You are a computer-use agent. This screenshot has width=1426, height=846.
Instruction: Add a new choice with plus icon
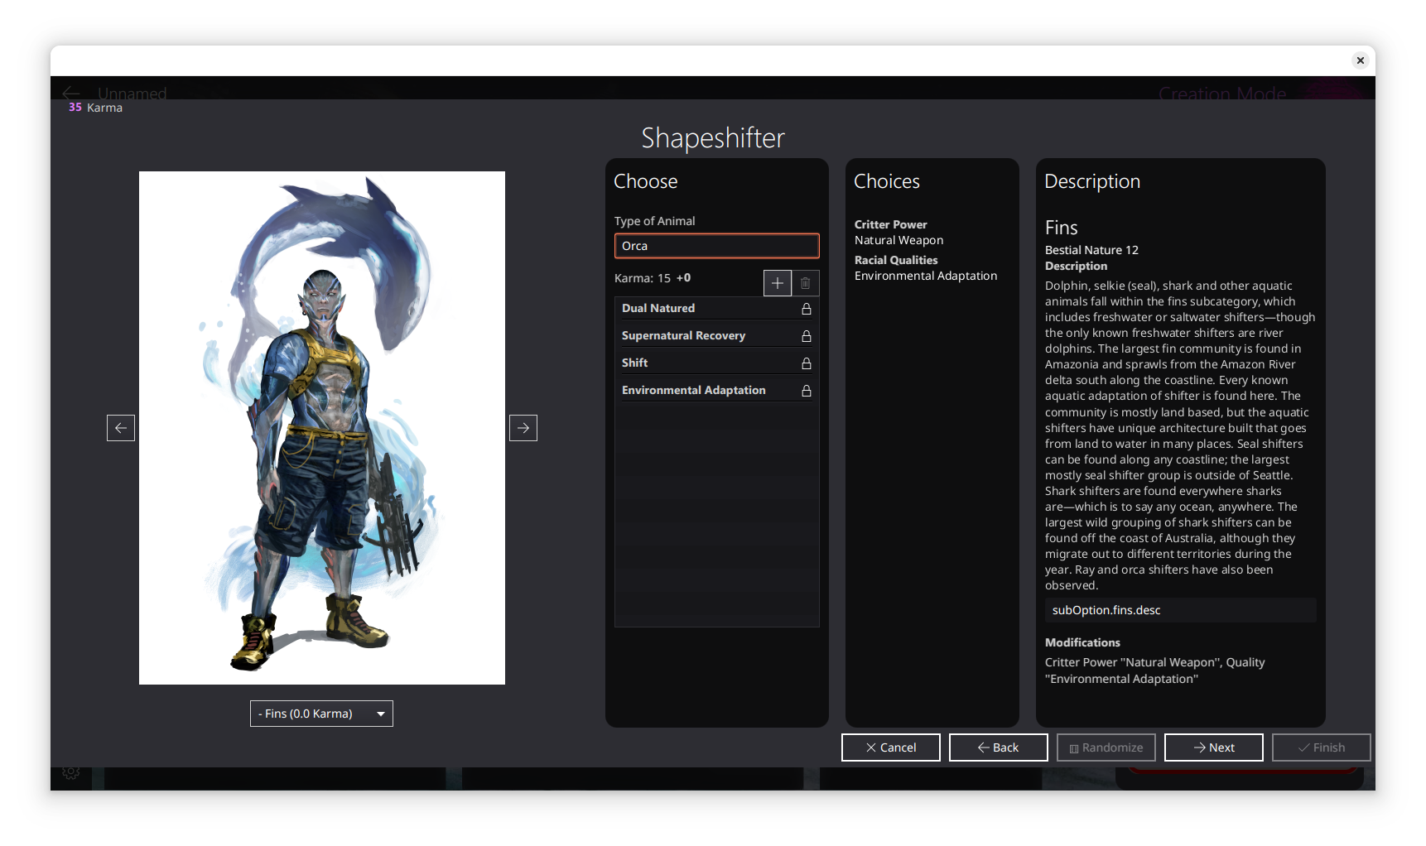[777, 283]
